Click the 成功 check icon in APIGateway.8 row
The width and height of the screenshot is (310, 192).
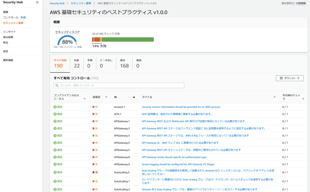[55, 157]
